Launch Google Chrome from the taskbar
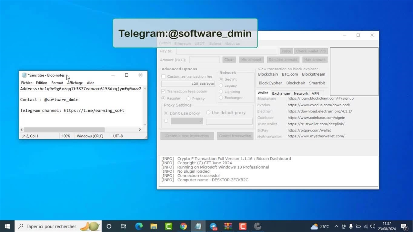The image size is (413, 232). (183, 227)
